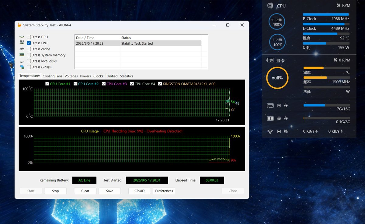Click the AIDA64 flame icon in title bar
The height and width of the screenshot is (224, 365).
point(19,25)
